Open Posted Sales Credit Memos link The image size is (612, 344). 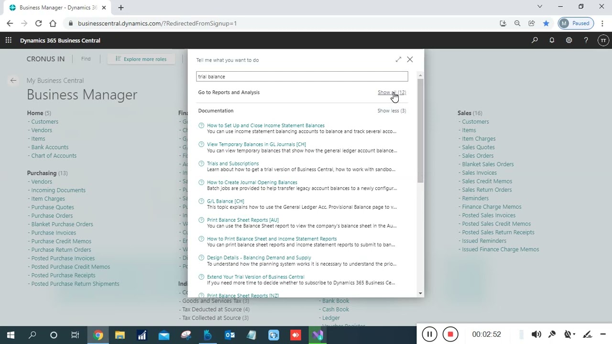(496, 224)
